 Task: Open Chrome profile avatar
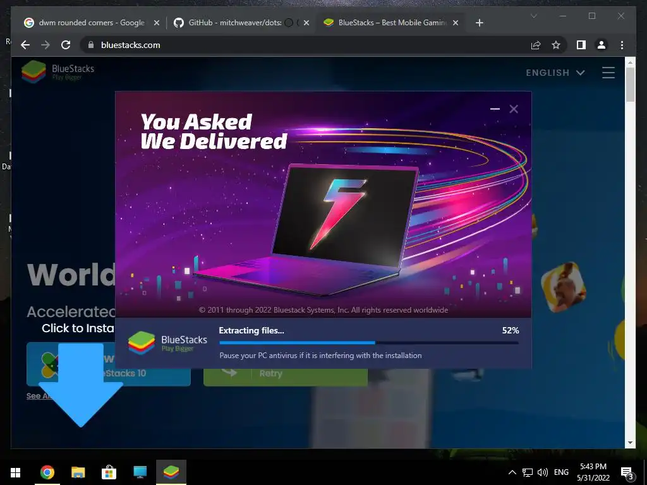tap(602, 45)
